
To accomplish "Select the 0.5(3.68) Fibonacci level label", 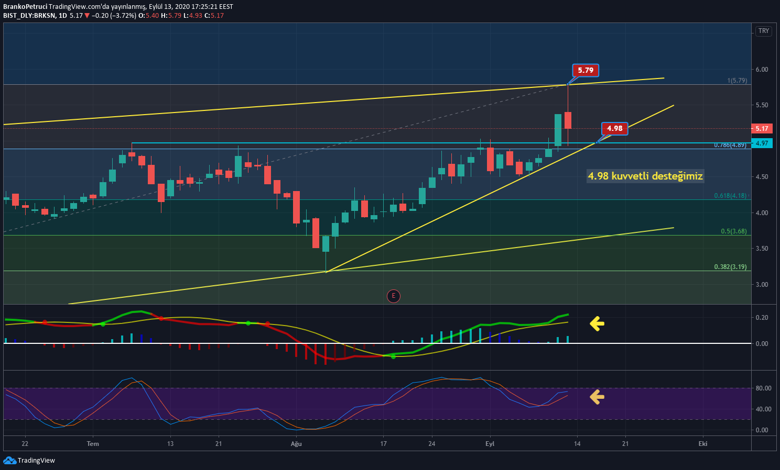I will click(734, 231).
